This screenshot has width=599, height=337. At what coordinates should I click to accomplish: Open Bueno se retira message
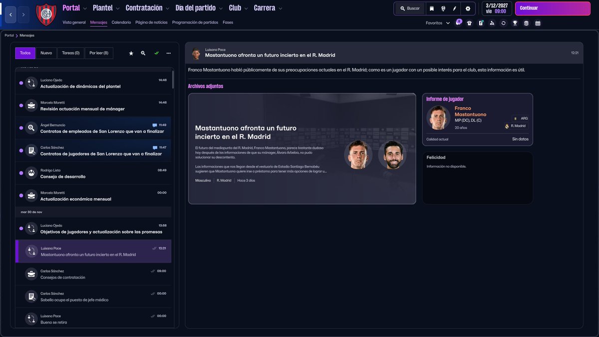click(x=93, y=319)
